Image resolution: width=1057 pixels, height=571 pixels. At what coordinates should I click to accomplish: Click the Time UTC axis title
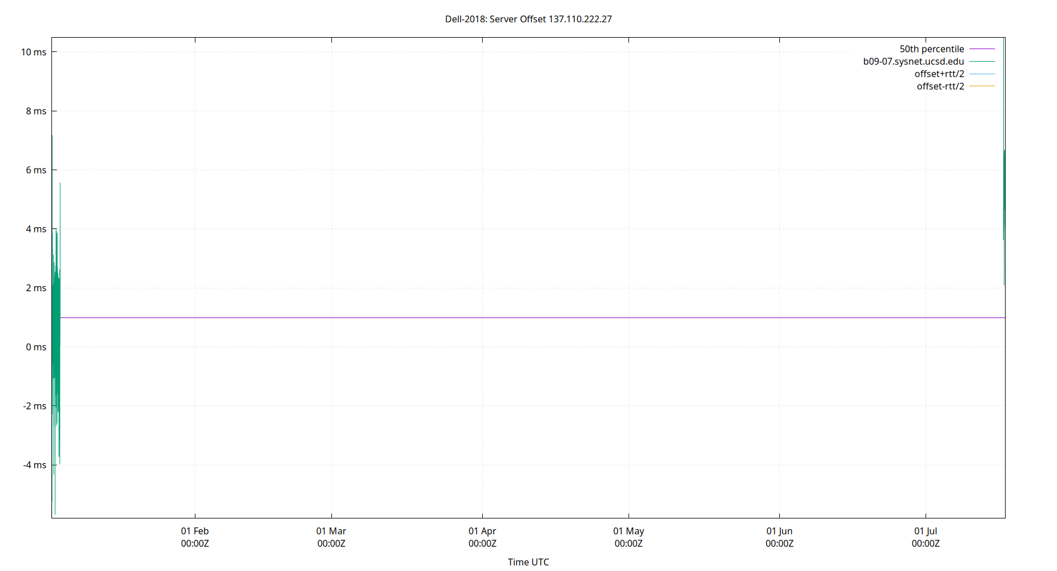(528, 562)
